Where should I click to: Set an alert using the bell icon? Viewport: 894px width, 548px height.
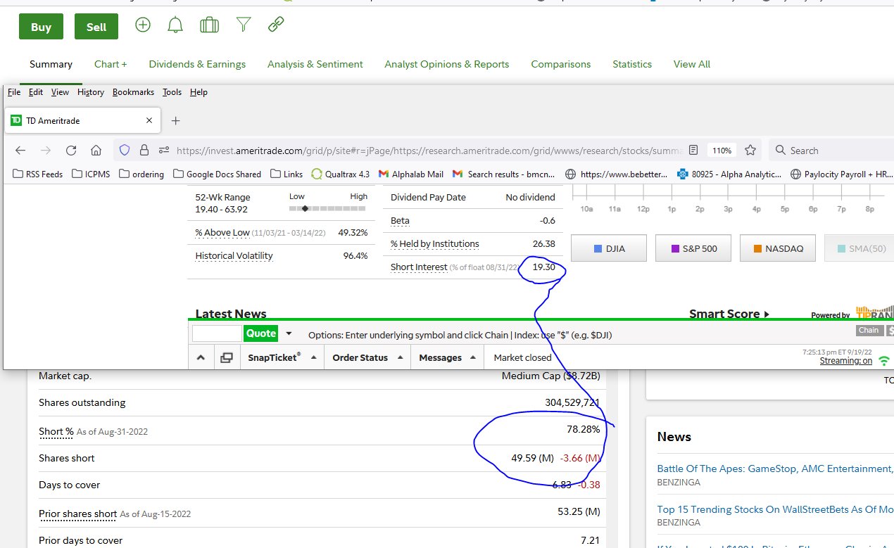pyautogui.click(x=175, y=25)
